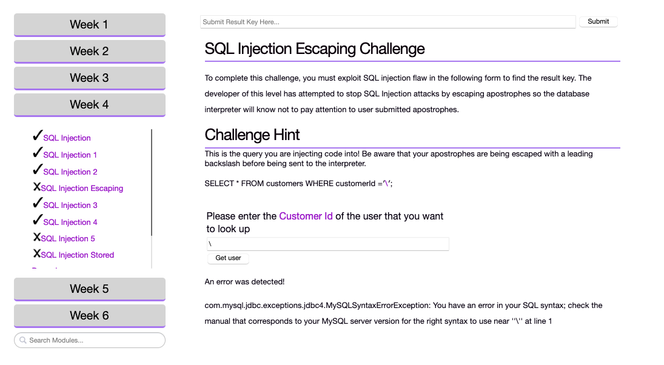Click the checkmark icon beside SQL Injection 4
Screen dimensions: 664x365
click(x=38, y=220)
